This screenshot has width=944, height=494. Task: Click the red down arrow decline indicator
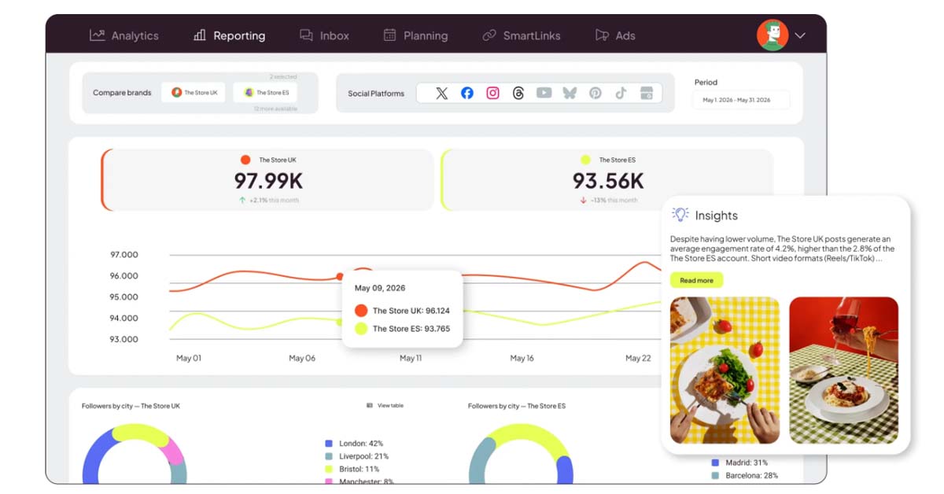coord(583,201)
